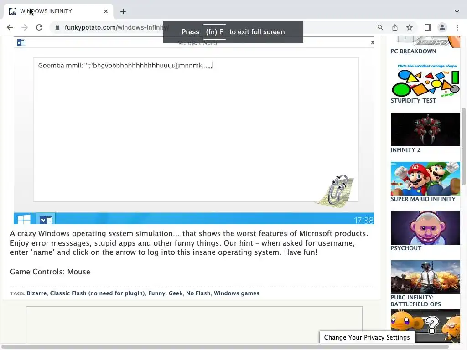Screen dimensions: 467x350
Task: Open the Infinity 2 game thumbnail
Action: (x=425, y=129)
